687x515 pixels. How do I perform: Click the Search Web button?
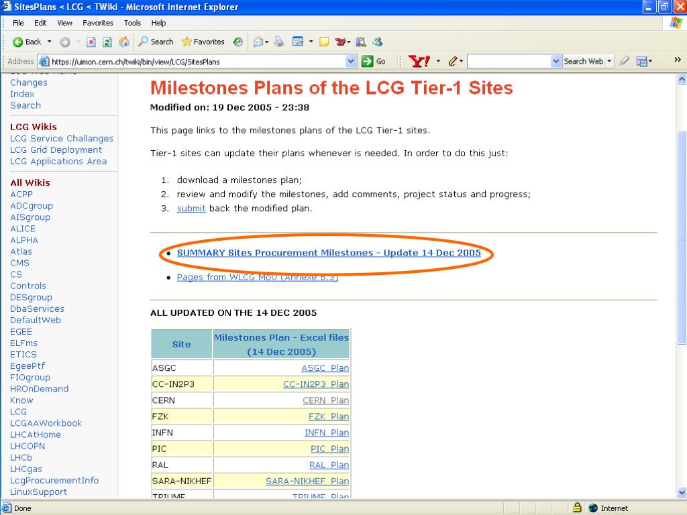[x=584, y=61]
